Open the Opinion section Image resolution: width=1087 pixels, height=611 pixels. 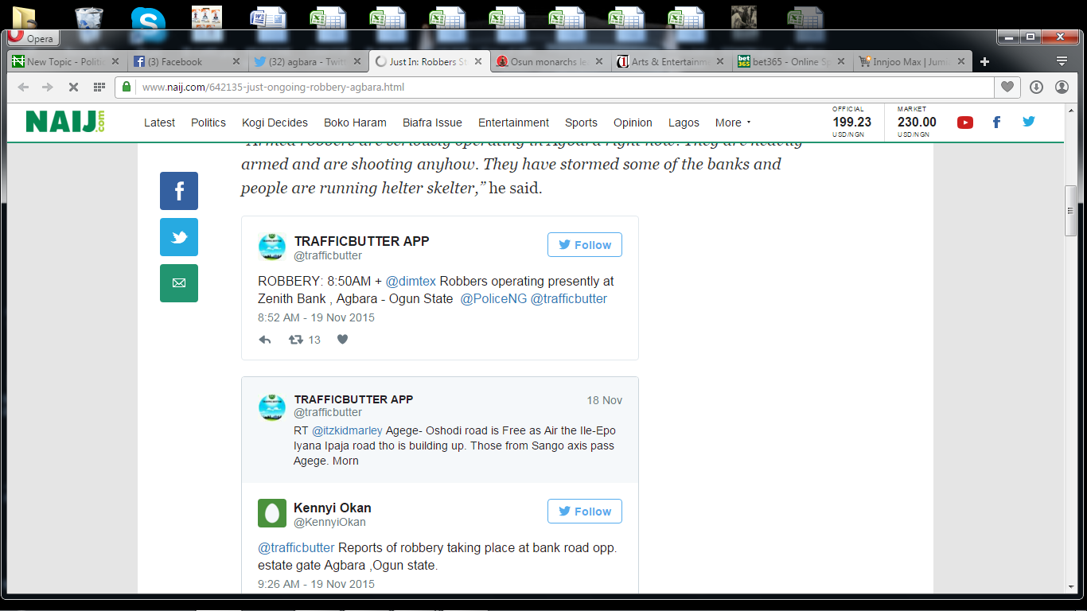pyautogui.click(x=633, y=123)
